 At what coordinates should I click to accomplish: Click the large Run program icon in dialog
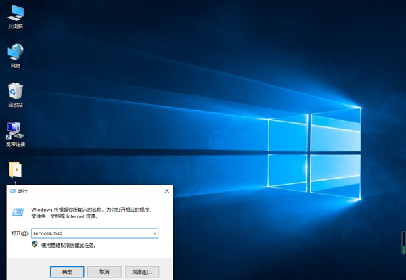click(18, 212)
